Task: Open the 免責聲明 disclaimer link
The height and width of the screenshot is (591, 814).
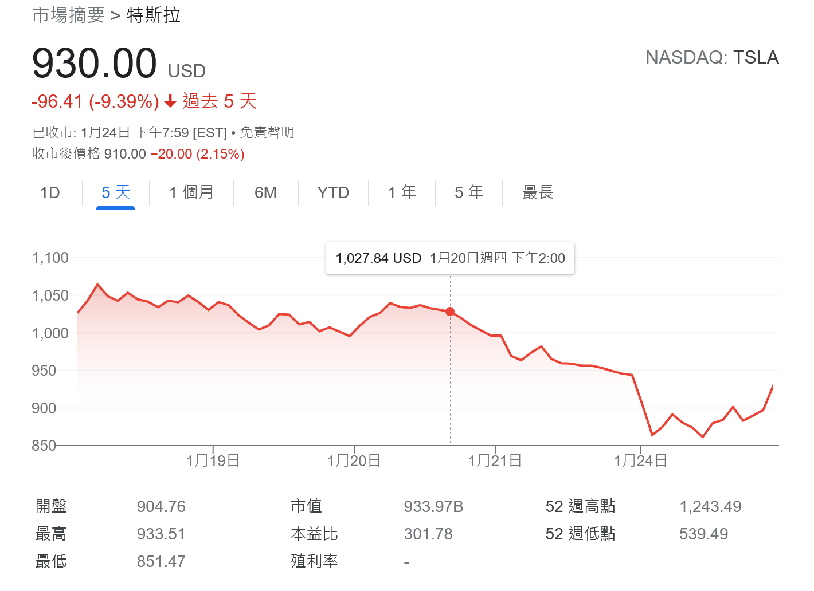Action: click(267, 133)
